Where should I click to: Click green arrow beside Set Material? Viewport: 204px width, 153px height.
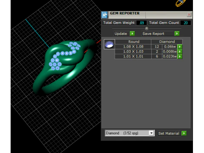[184, 133]
